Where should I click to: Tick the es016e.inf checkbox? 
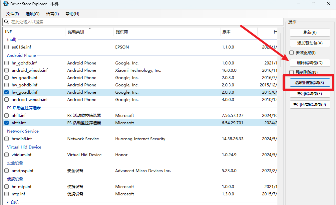tap(7, 47)
